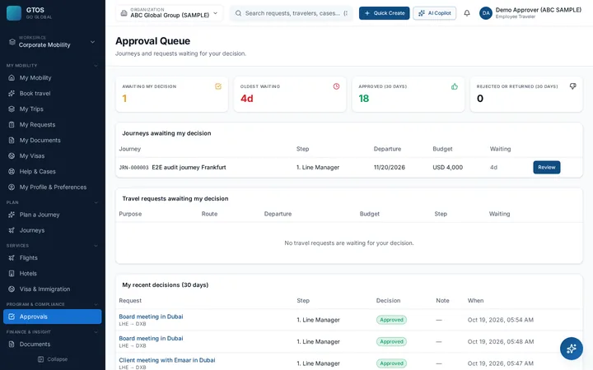Click the home icon next to My Mobility
593x370 pixels.
click(x=12, y=78)
